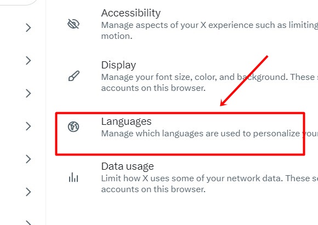This screenshot has width=318, height=225.
Task: Open the Display settings heading
Action: pos(118,65)
